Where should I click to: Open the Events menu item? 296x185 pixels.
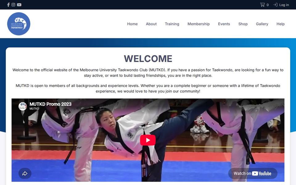(224, 24)
